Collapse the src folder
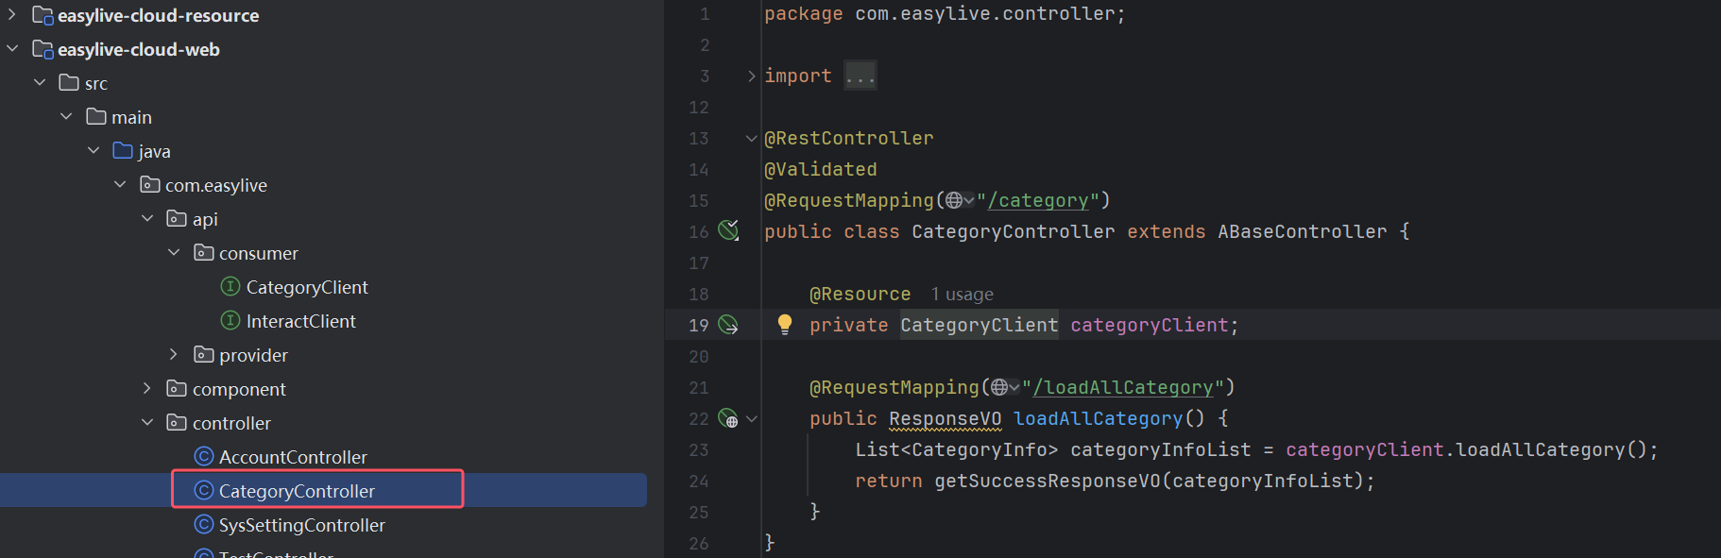 [40, 83]
